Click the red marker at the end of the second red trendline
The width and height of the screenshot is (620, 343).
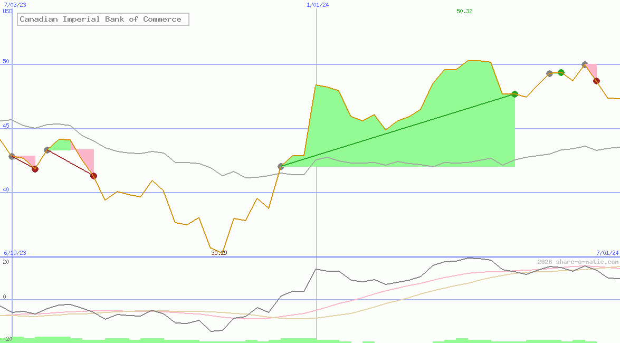coord(93,176)
